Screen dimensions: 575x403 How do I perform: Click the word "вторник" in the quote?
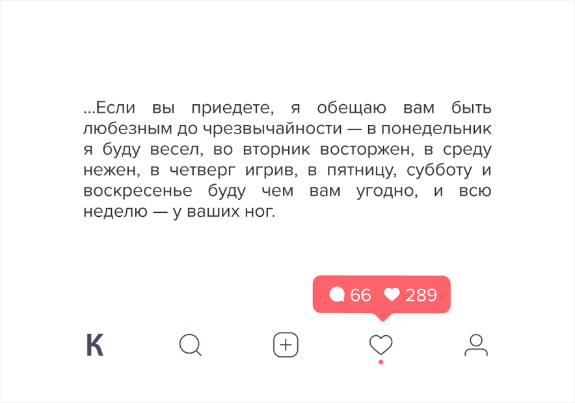(x=276, y=150)
